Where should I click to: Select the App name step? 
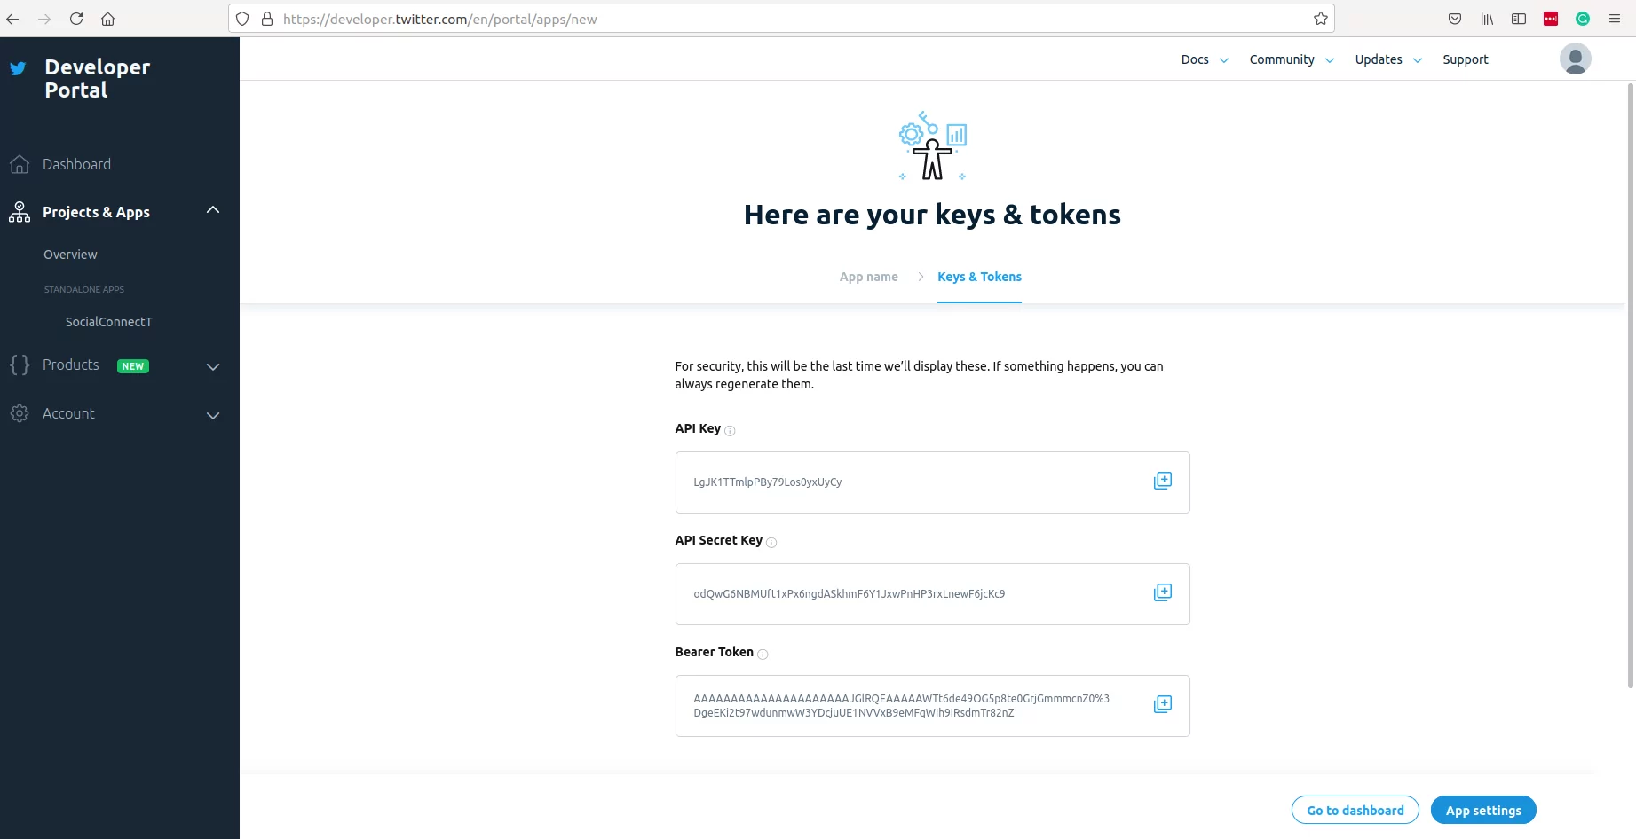point(868,277)
